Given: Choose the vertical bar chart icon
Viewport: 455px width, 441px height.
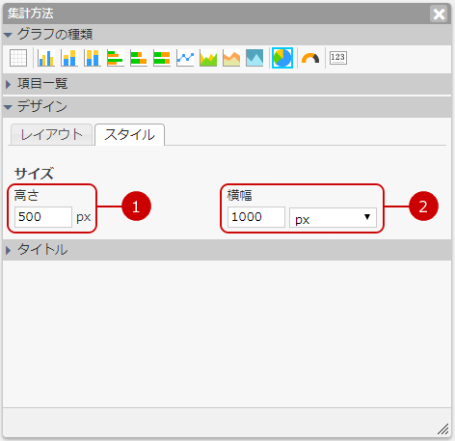Looking at the screenshot, I should coord(46,58).
